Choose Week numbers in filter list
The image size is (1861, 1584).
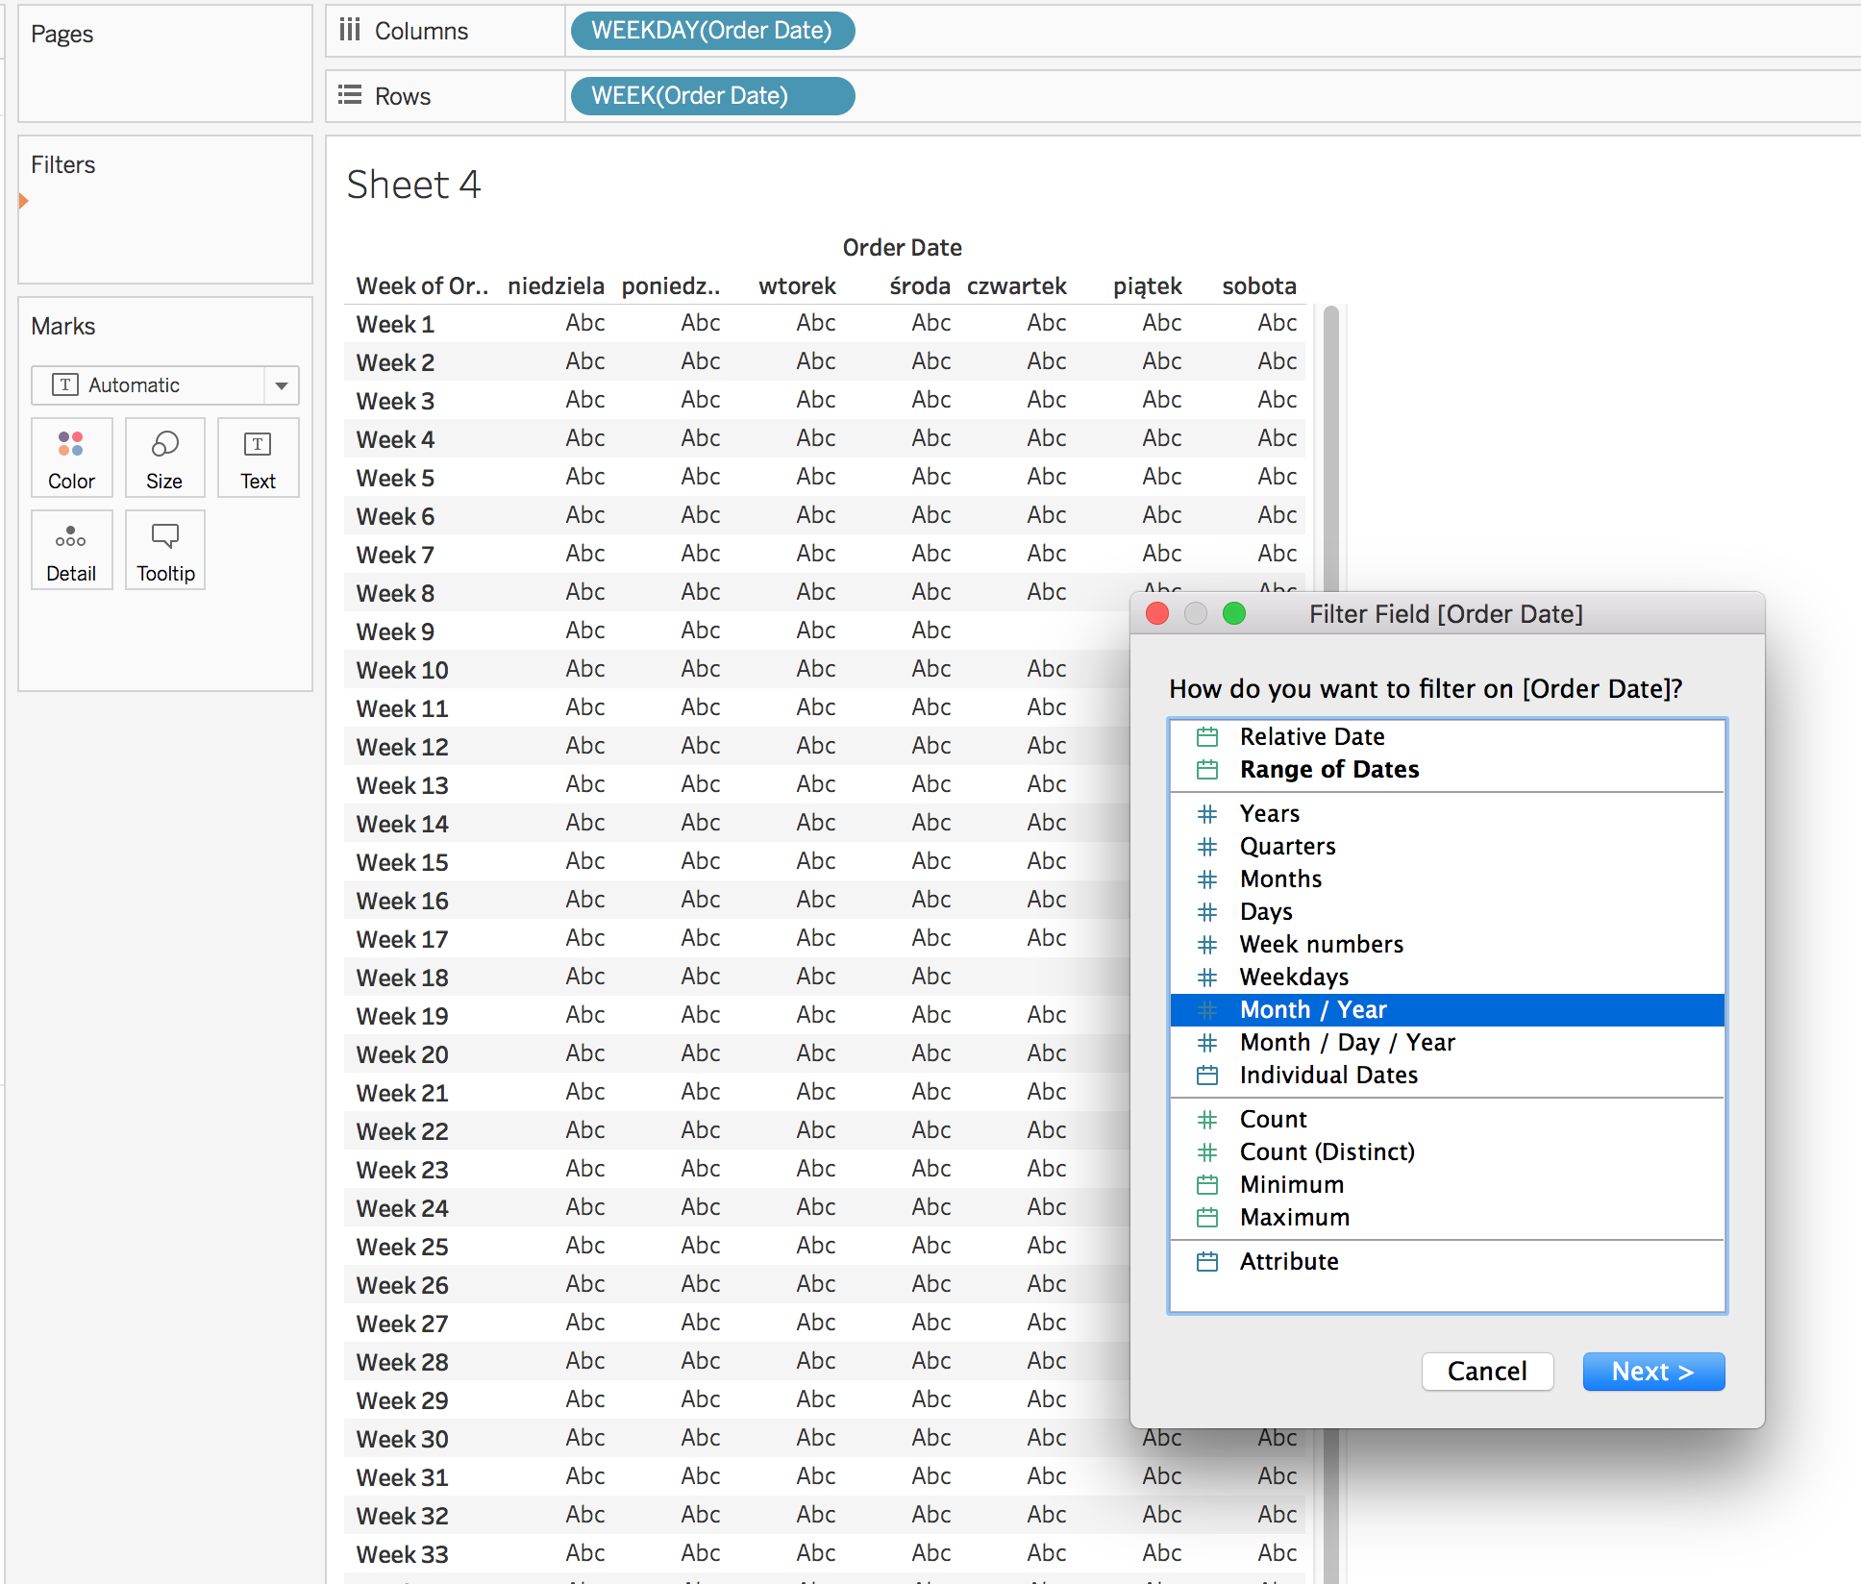click(x=1321, y=945)
